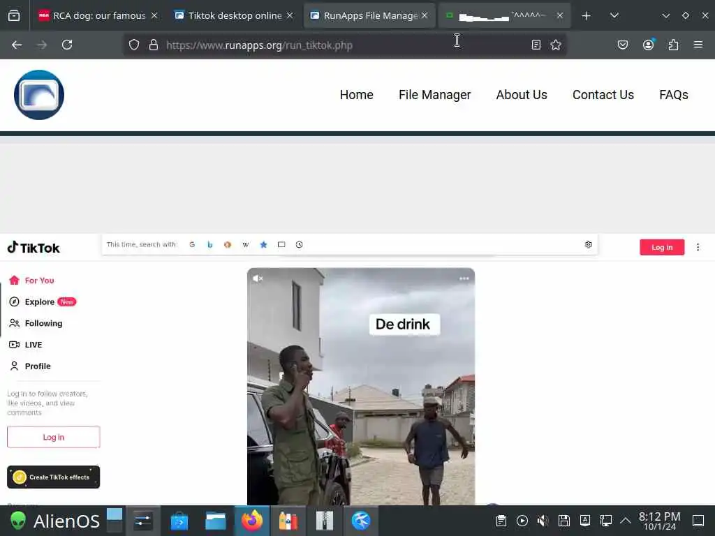This screenshot has width=715, height=536.
Task: Search with Google in the suggestion bar
Action: coord(192,245)
